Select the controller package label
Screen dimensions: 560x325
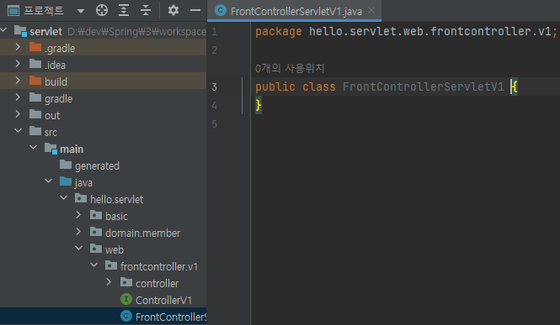157,283
